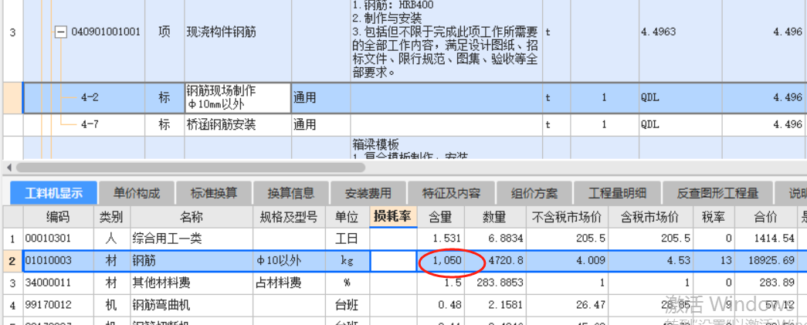Edit the 钢筋现场制作 φ10mm以外 name cell
Viewport: 807px width, 325px height.
pyautogui.click(x=238, y=98)
